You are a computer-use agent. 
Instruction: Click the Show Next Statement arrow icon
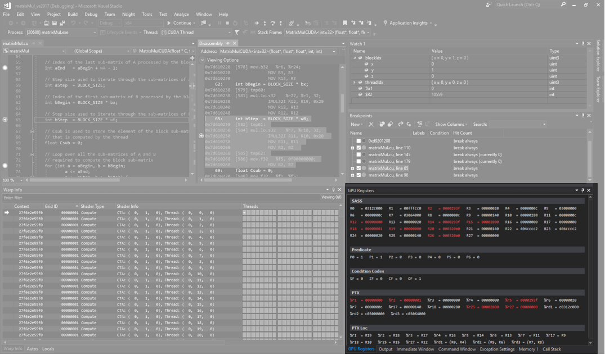(257, 23)
